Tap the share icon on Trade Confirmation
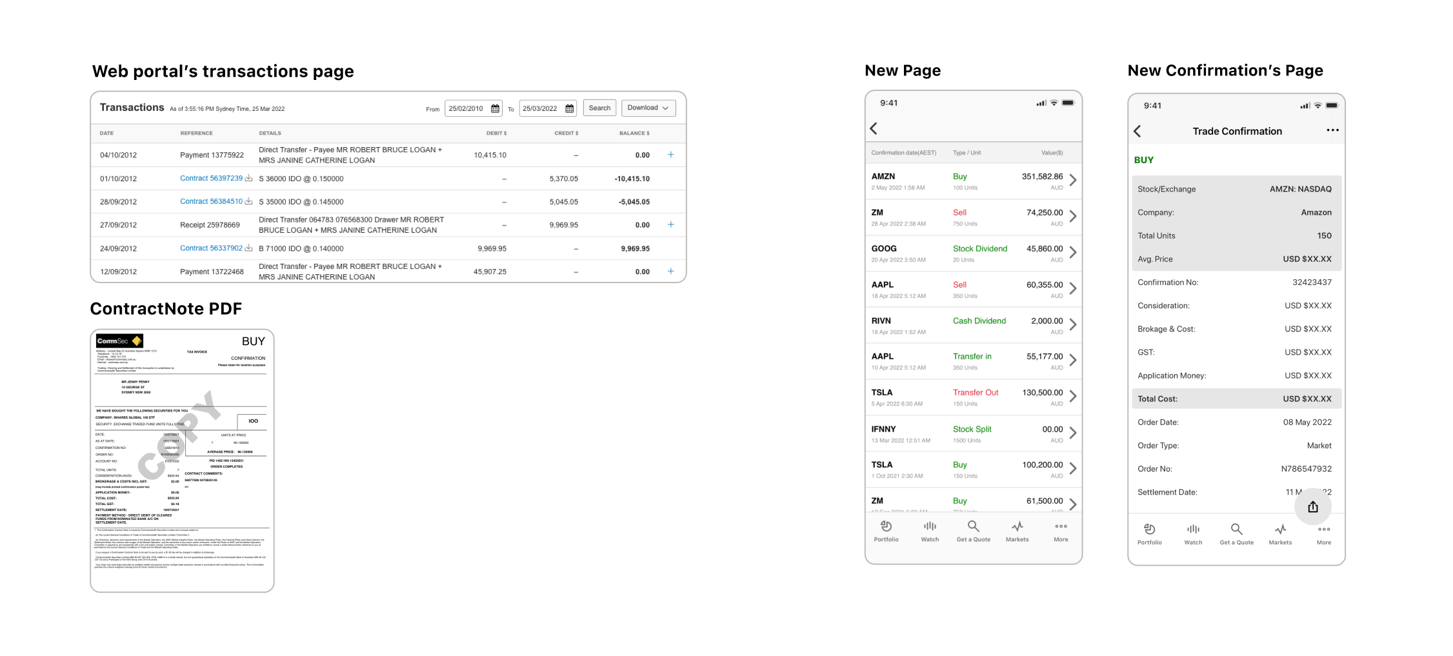 [1312, 507]
